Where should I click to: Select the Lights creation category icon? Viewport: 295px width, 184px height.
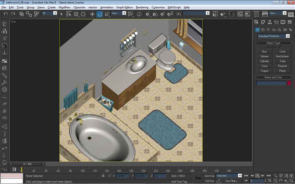[268, 30]
